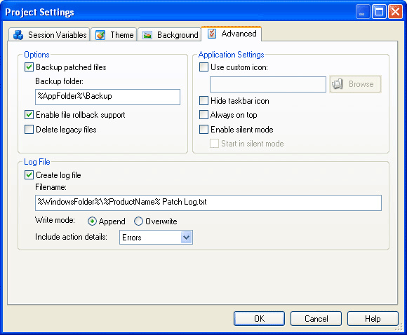Switch to the Theme tab
Viewport: 407px width, 335px height.
click(x=114, y=35)
